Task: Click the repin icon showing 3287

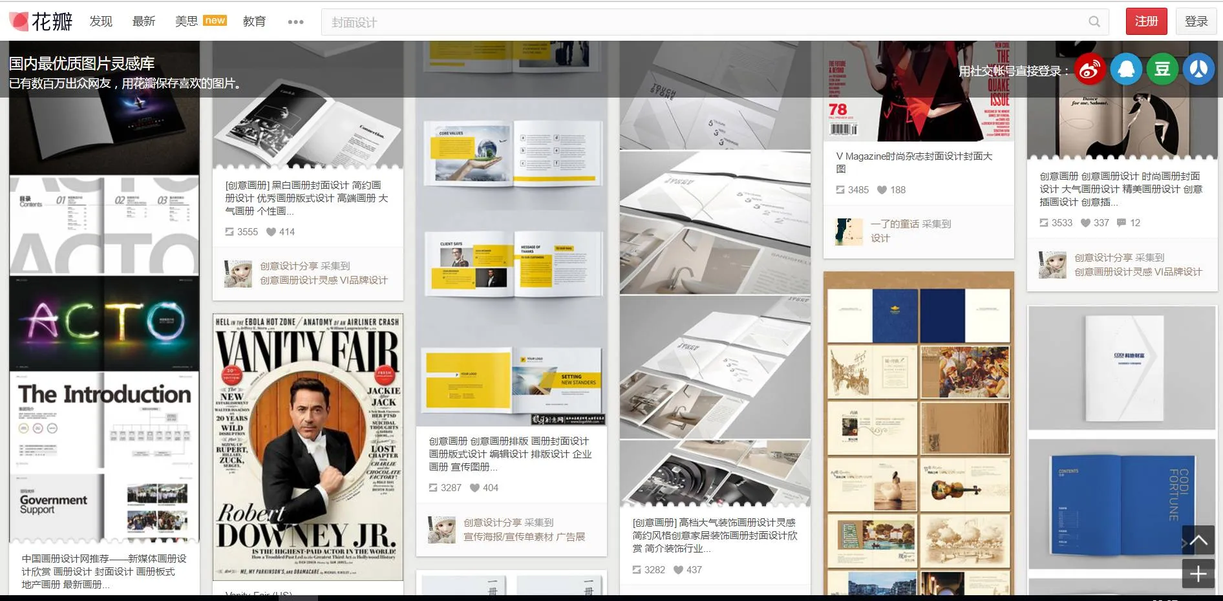Action: pos(433,488)
